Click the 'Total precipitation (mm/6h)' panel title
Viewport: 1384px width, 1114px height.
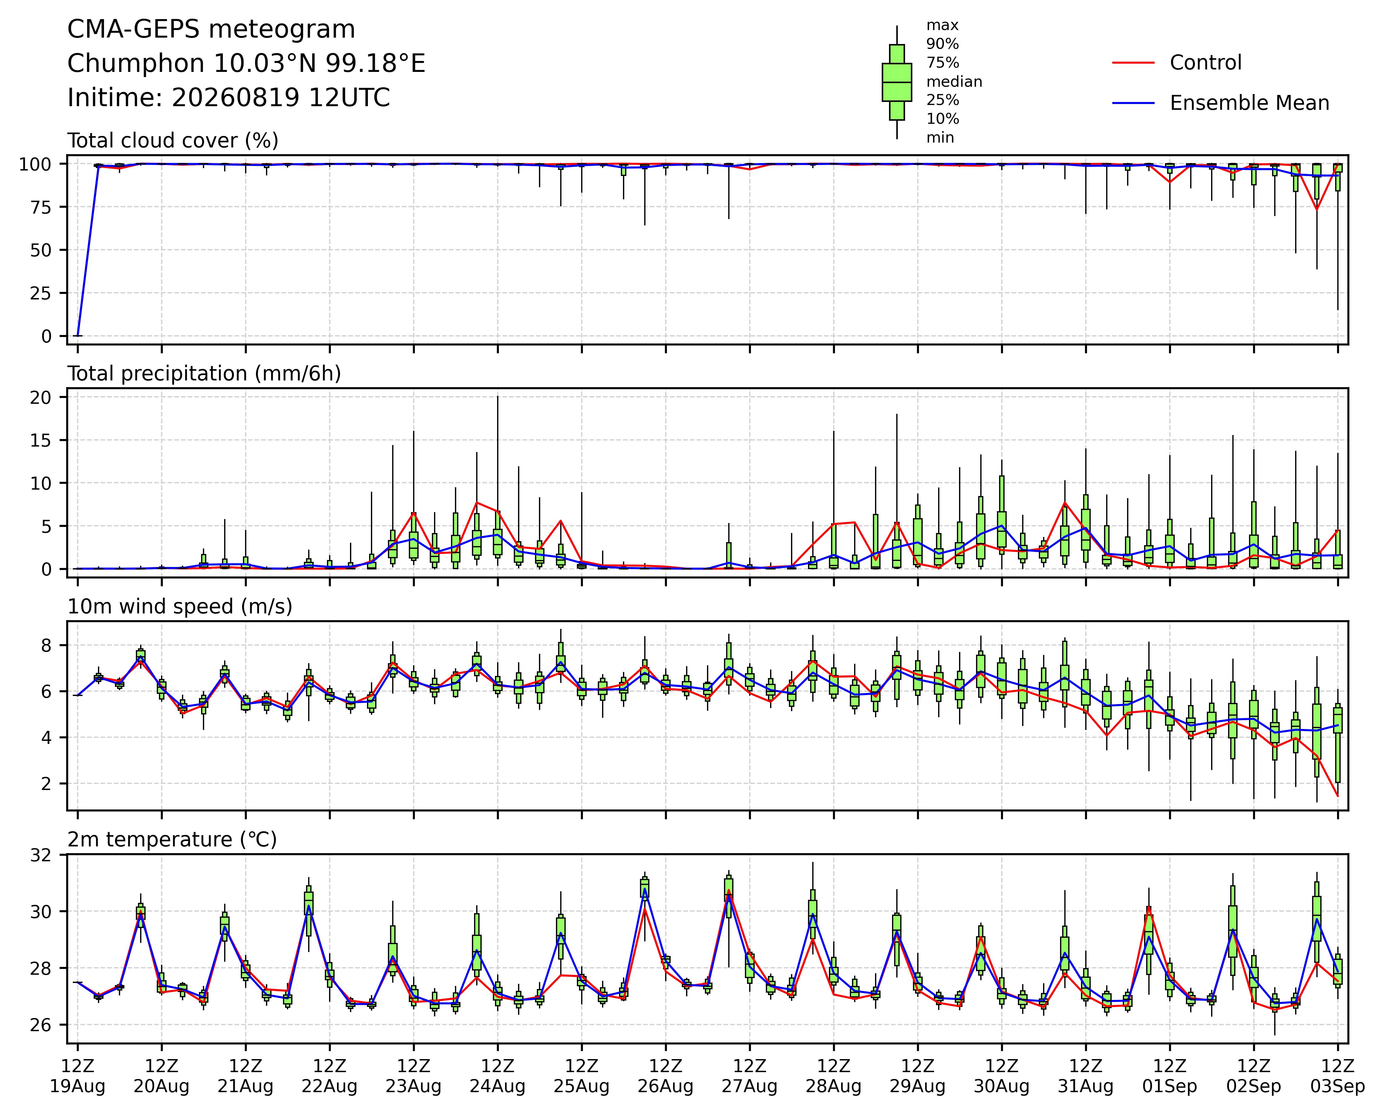point(204,374)
